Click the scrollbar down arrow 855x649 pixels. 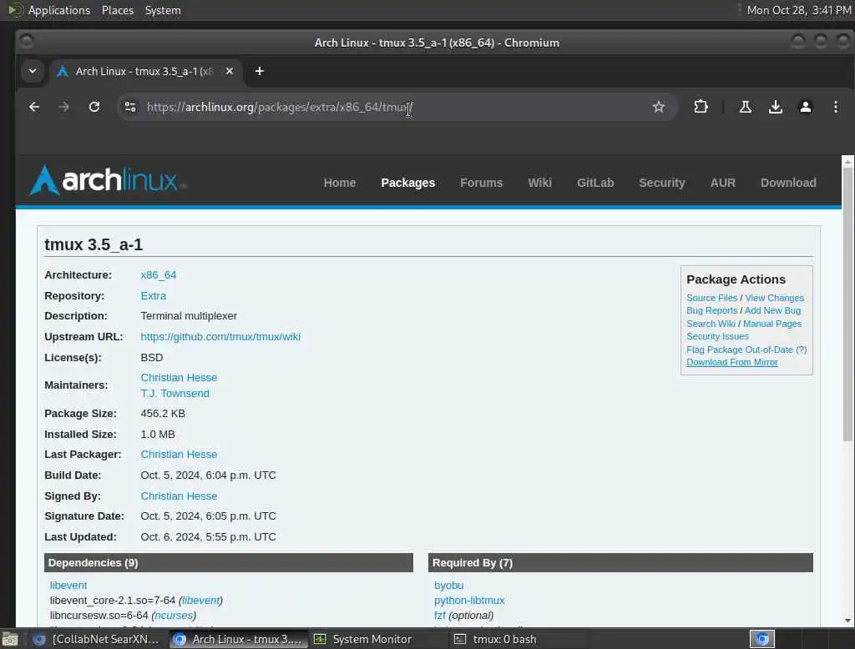(x=847, y=620)
